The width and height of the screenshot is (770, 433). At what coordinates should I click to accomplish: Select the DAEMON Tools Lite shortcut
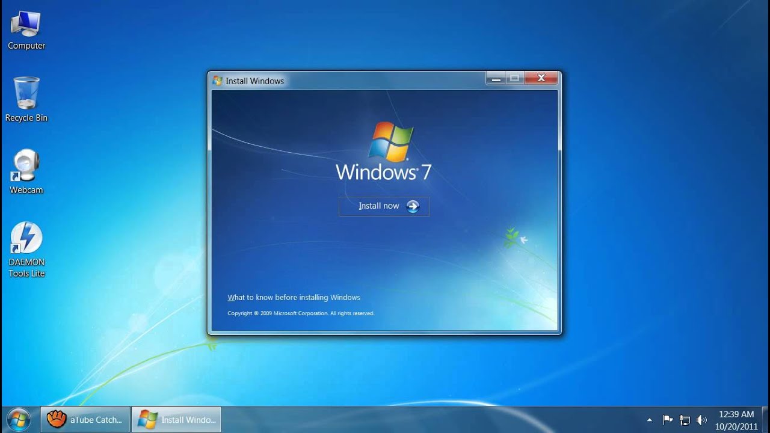[x=26, y=250]
